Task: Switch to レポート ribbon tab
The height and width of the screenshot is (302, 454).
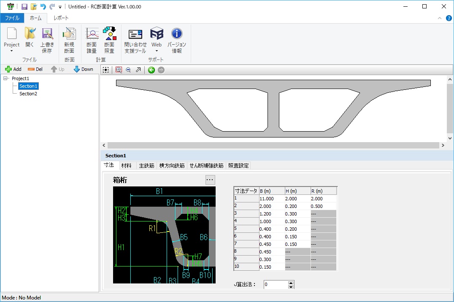Action: (61, 18)
